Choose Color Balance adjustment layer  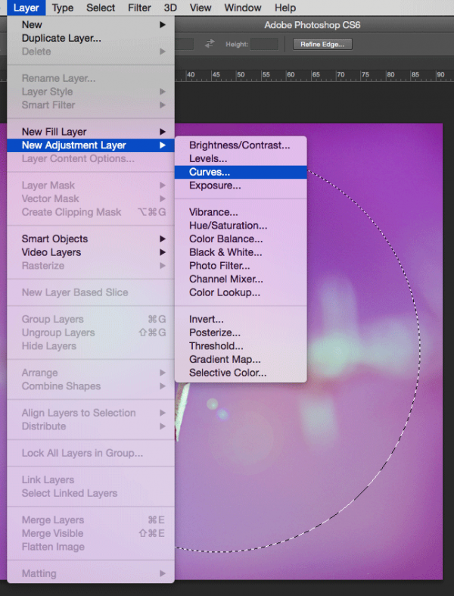point(241,239)
